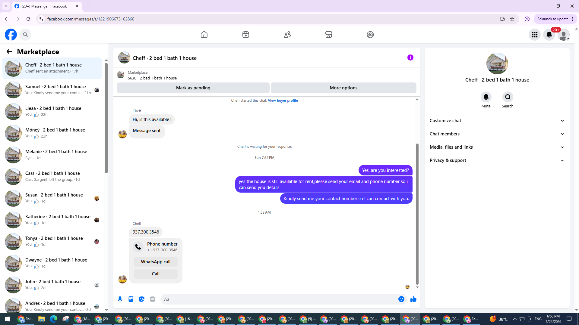
Task: Click the conversation list scrollbar
Action: [x=106, y=118]
